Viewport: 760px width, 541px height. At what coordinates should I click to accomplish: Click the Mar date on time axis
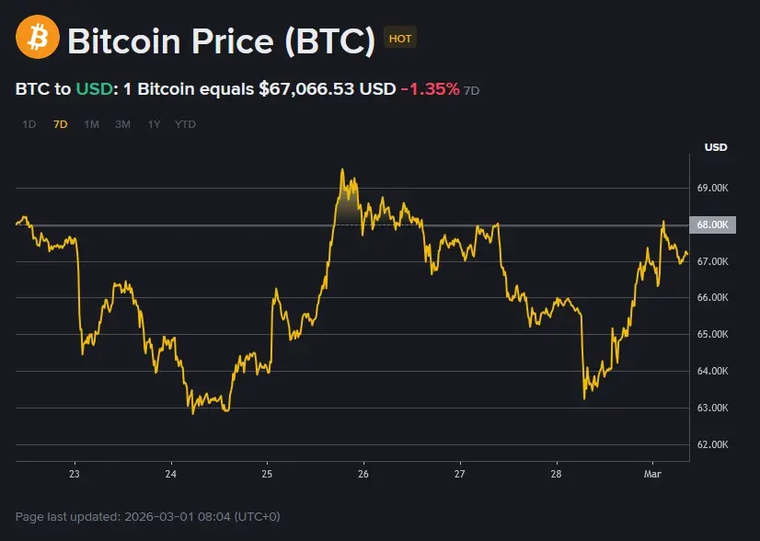tap(652, 475)
